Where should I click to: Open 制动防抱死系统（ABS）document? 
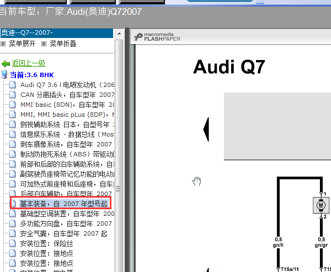67,154
